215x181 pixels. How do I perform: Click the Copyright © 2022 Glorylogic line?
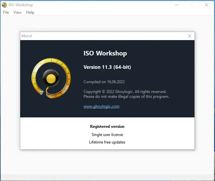point(125,92)
